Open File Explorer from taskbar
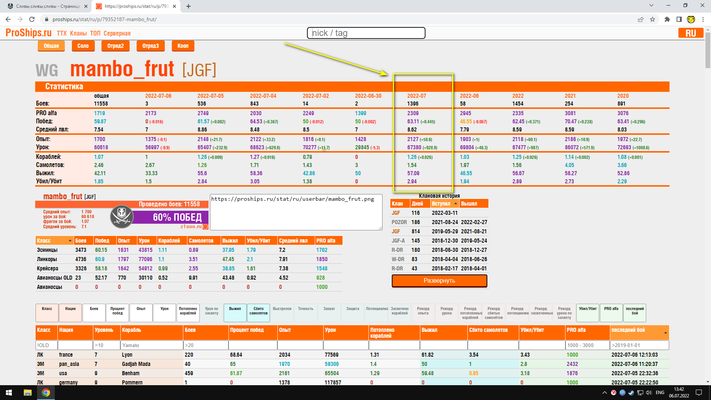711x400 pixels. (x=28, y=393)
